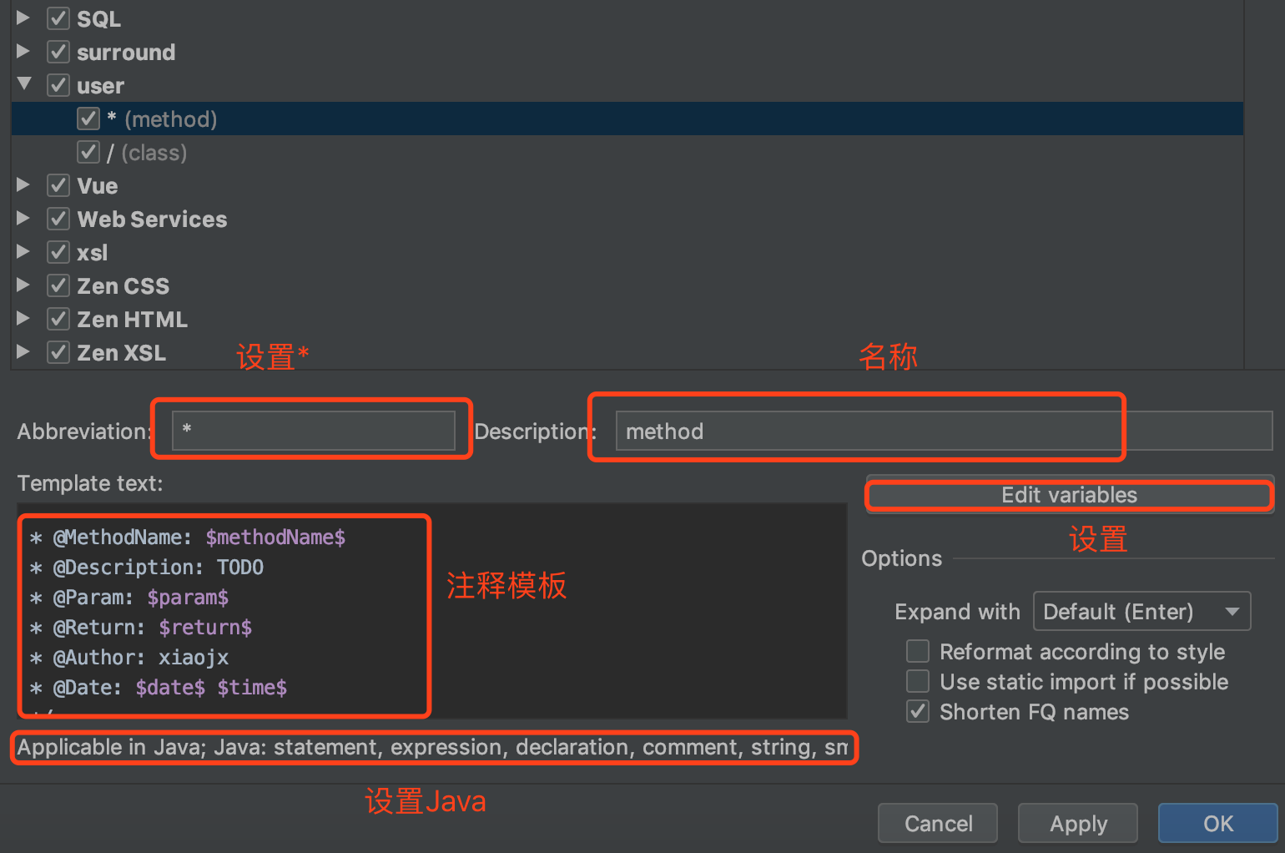The width and height of the screenshot is (1285, 853).
Task: Select the / (class) template row
Action: pyautogui.click(x=627, y=152)
